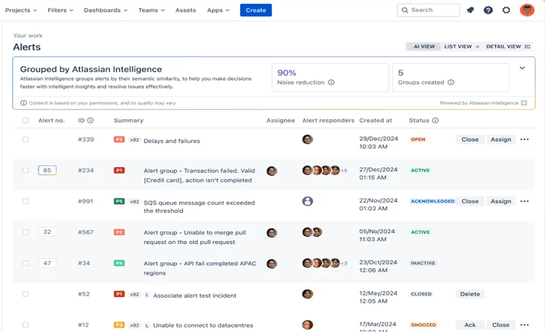Close alert #991 SQS queue message
The width and height of the screenshot is (545, 332).
[470, 201]
